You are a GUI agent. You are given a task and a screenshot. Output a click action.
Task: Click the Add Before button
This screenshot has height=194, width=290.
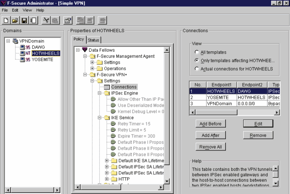click(x=210, y=124)
